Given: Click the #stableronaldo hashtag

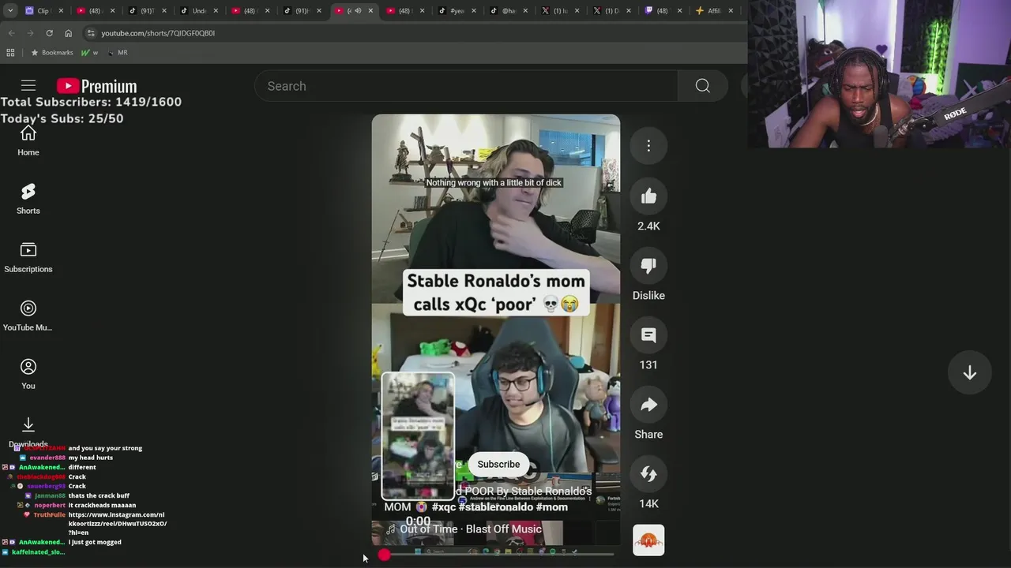Looking at the screenshot, I should click(x=495, y=507).
